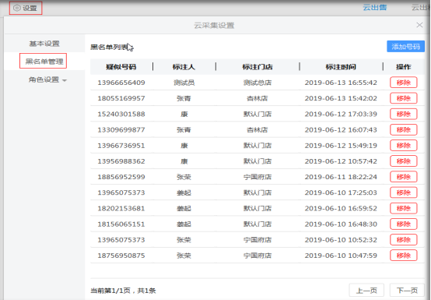Click the 标注时间 column header

pos(341,67)
